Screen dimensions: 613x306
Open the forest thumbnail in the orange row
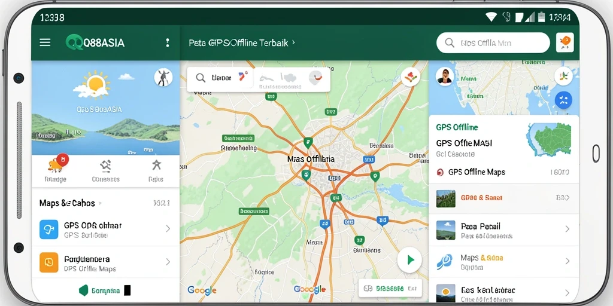[x=445, y=198]
